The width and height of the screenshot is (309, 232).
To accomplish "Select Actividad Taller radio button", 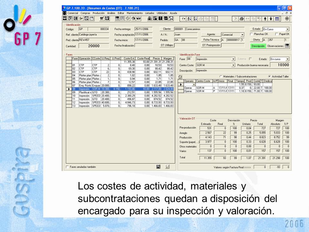I will coord(269,77).
